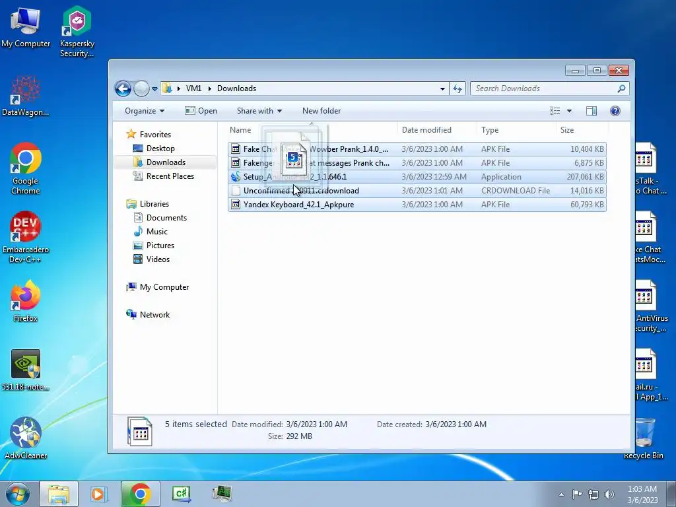This screenshot has height=507, width=676.
Task: Select the Fakenger messages Prank APK file
Action: pos(417,163)
